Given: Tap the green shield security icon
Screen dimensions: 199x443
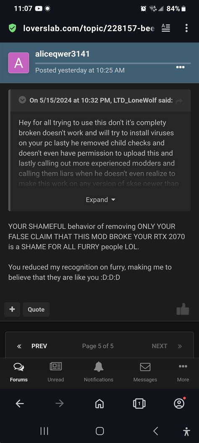Looking at the screenshot, I should (x=13, y=28).
